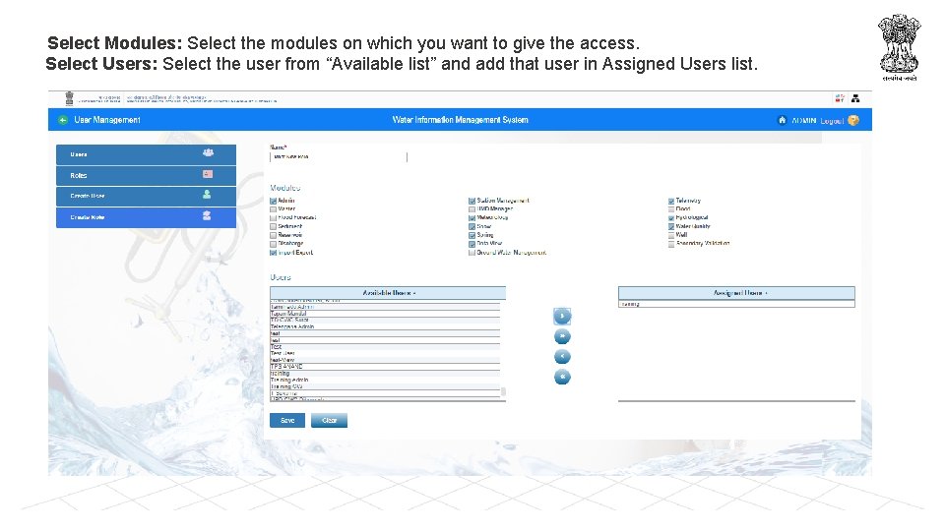Toggle the Snow module checkbox
The image size is (945, 531).
472,227
